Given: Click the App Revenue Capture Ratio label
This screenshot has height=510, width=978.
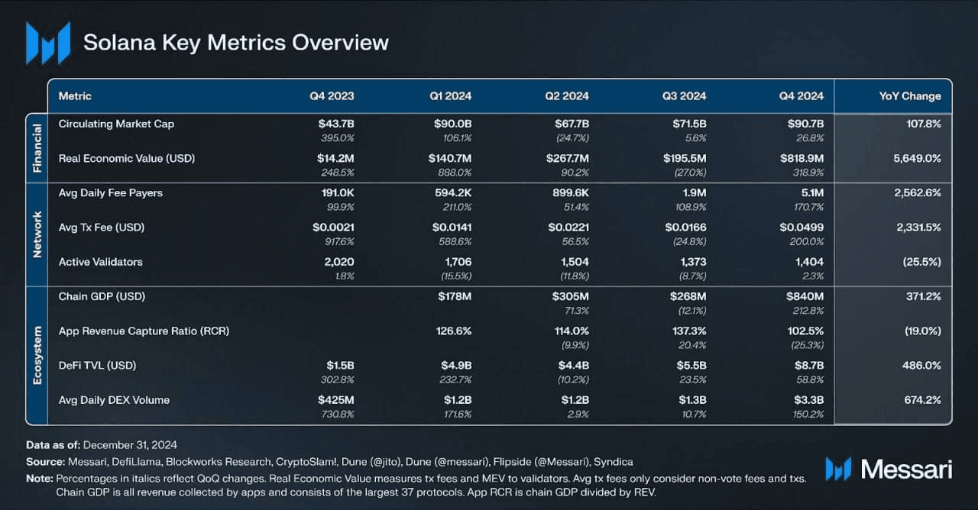Looking at the screenshot, I should point(144,331).
